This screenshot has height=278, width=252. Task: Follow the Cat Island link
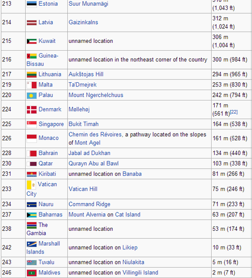pyautogui.click(x=128, y=215)
